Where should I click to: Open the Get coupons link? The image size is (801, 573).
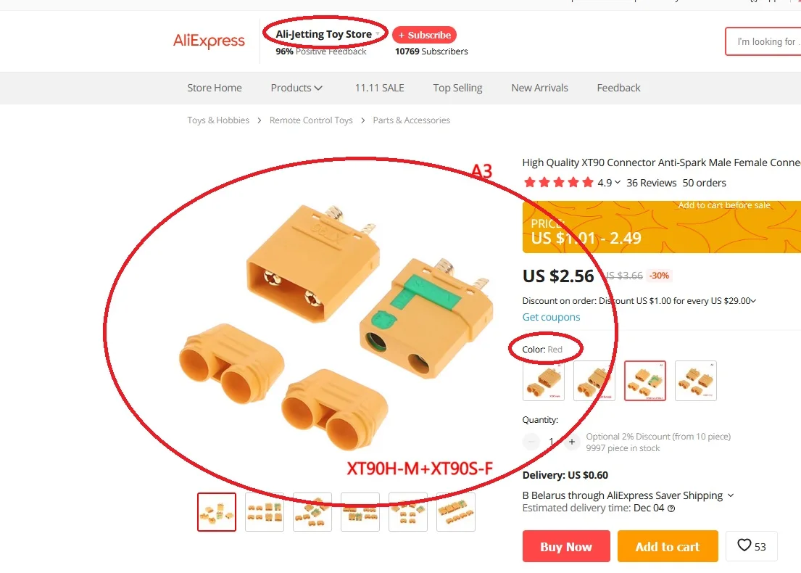click(x=551, y=317)
